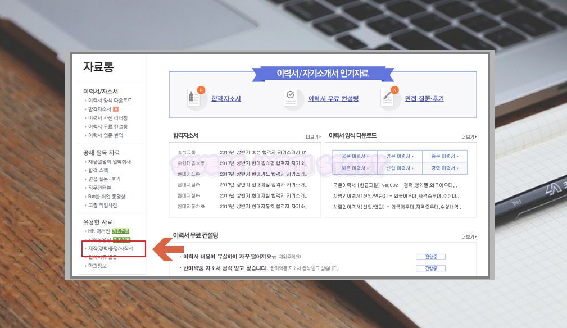Open the 이력서 무료 컨설팅 banner link
Image resolution: width=567 pixels, height=328 pixels.
(333, 99)
